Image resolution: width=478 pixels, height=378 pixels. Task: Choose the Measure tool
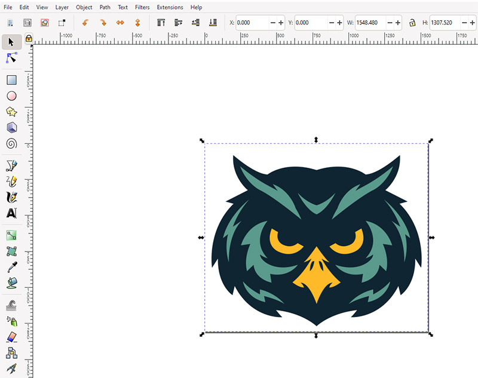11,369
